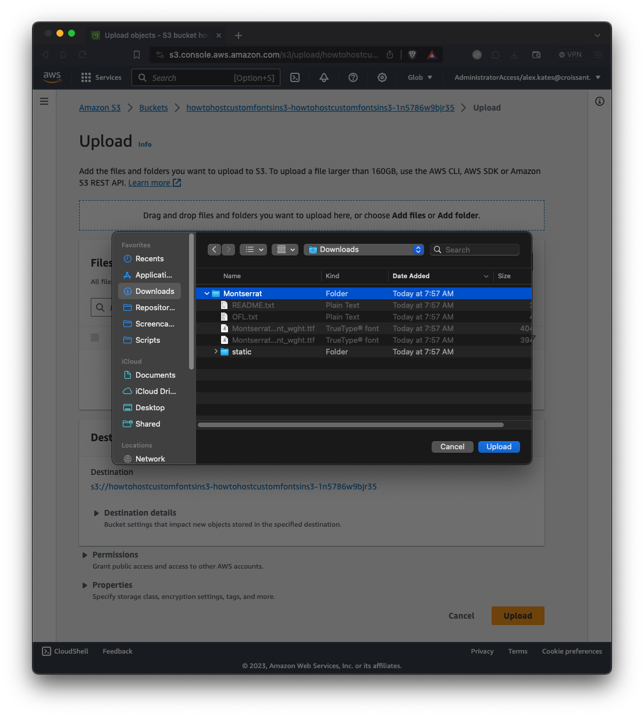This screenshot has width=644, height=717.
Task: Open the s3:// destination bucket link
Action: click(x=234, y=487)
